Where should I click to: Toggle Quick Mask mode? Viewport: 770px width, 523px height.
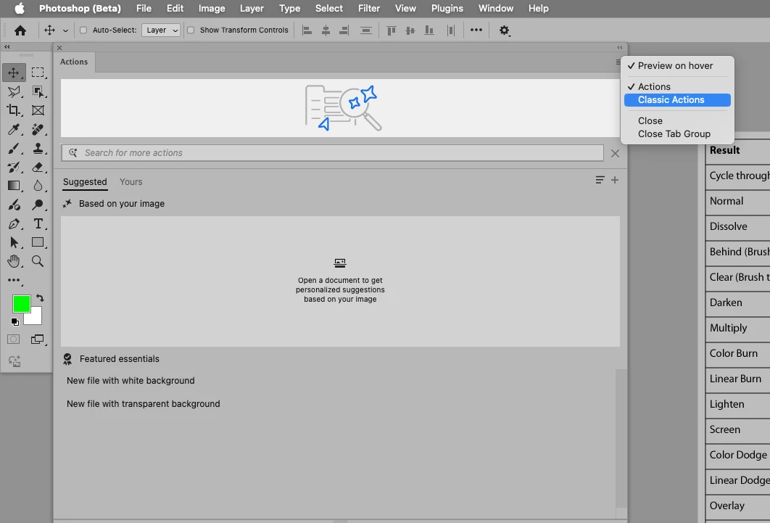click(14, 339)
